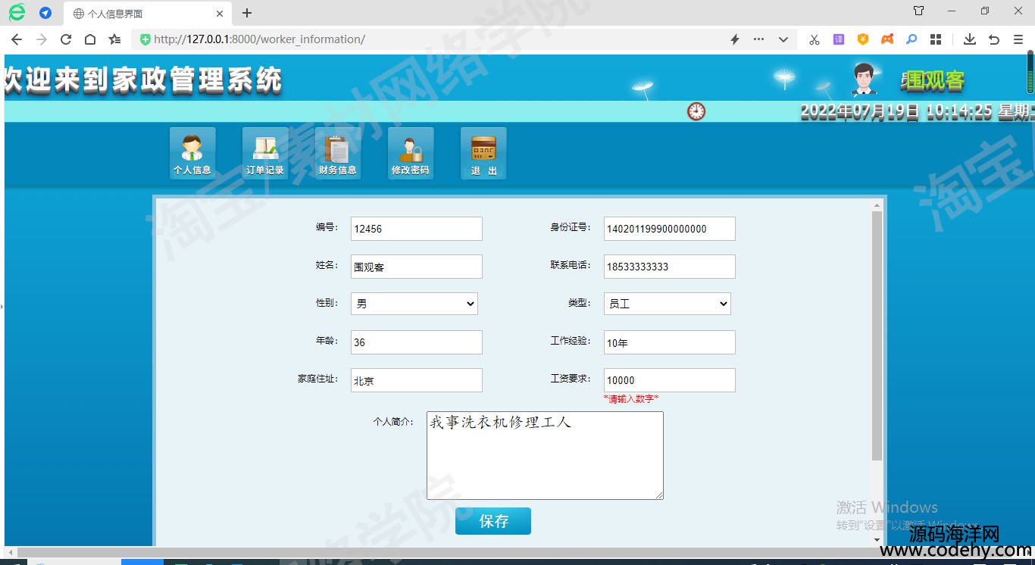Image resolution: width=1035 pixels, height=565 pixels.
Task: Go back with the browser back arrow
Action: tap(17, 39)
